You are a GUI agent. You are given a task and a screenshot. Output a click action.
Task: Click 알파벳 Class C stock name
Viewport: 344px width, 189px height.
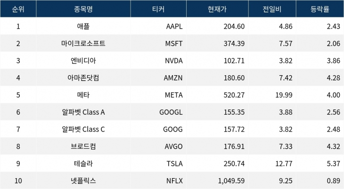[x=83, y=129]
